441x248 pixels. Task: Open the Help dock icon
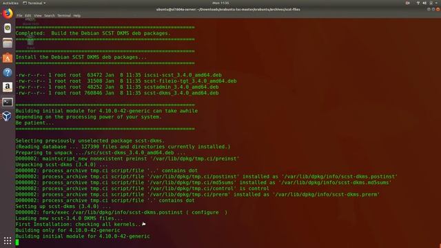(8, 72)
